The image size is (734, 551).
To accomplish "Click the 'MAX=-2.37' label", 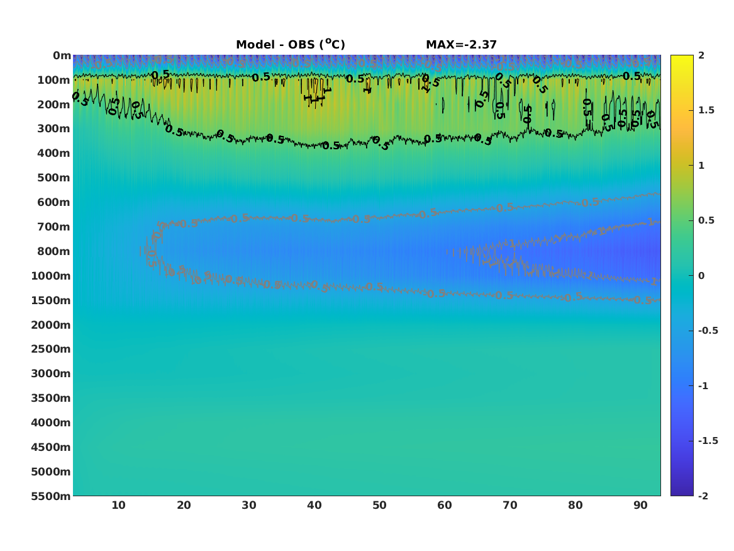I will click(461, 45).
